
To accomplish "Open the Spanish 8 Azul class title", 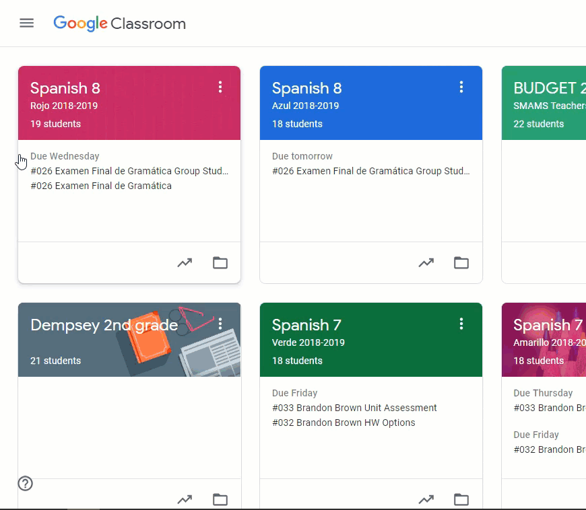I will (x=307, y=89).
